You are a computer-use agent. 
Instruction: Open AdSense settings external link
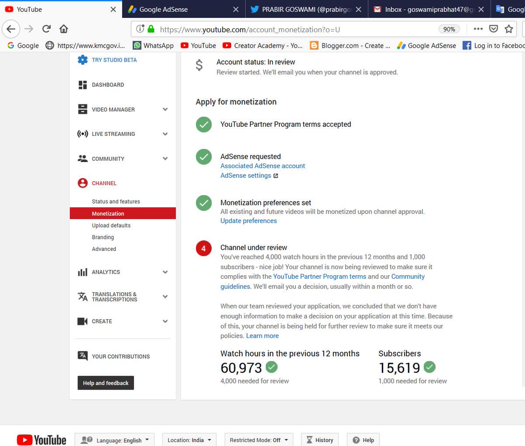[x=249, y=176]
